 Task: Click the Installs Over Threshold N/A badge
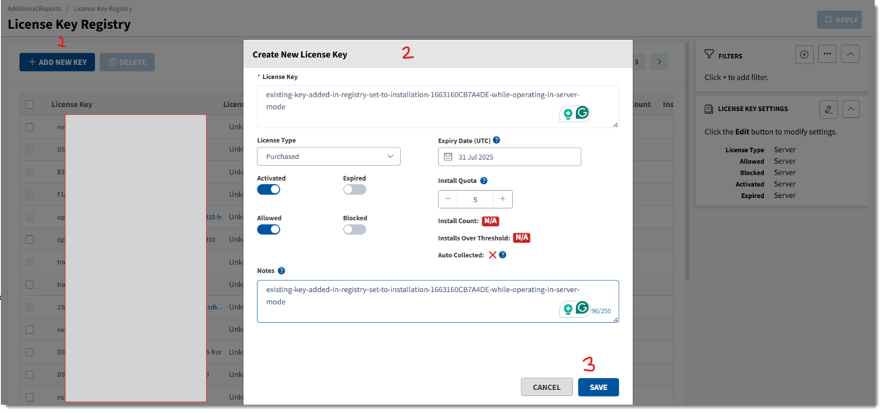coord(522,238)
